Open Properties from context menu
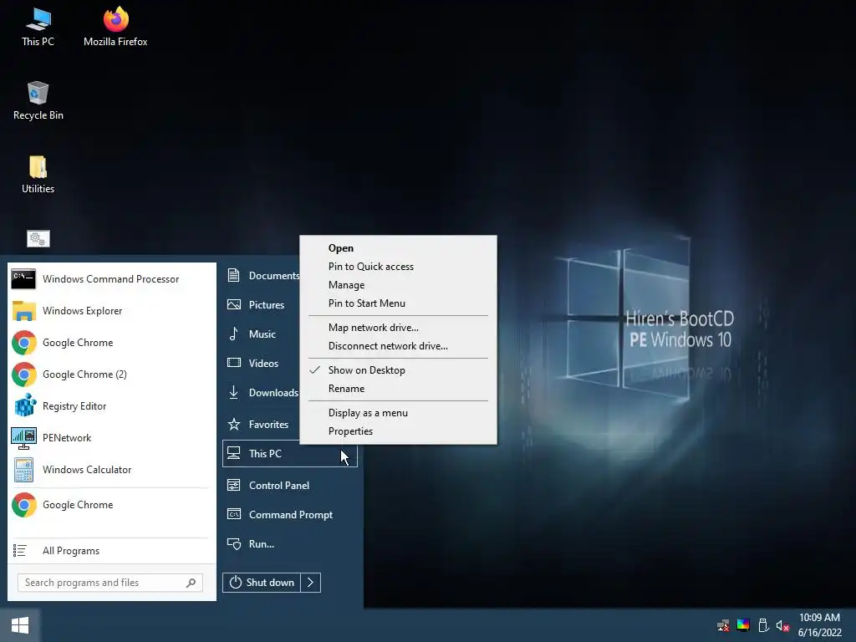The width and height of the screenshot is (856, 642). (398, 431)
